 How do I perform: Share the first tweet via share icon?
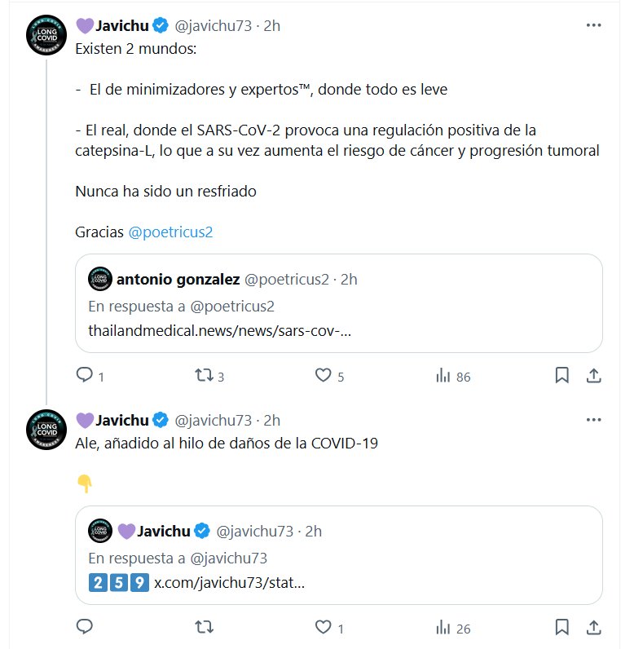(x=594, y=375)
